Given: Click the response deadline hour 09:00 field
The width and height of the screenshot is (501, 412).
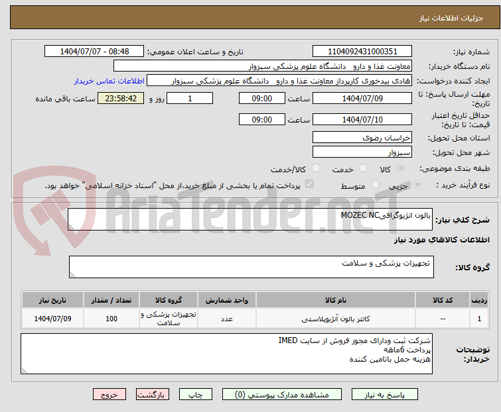Looking at the screenshot, I should [261, 98].
